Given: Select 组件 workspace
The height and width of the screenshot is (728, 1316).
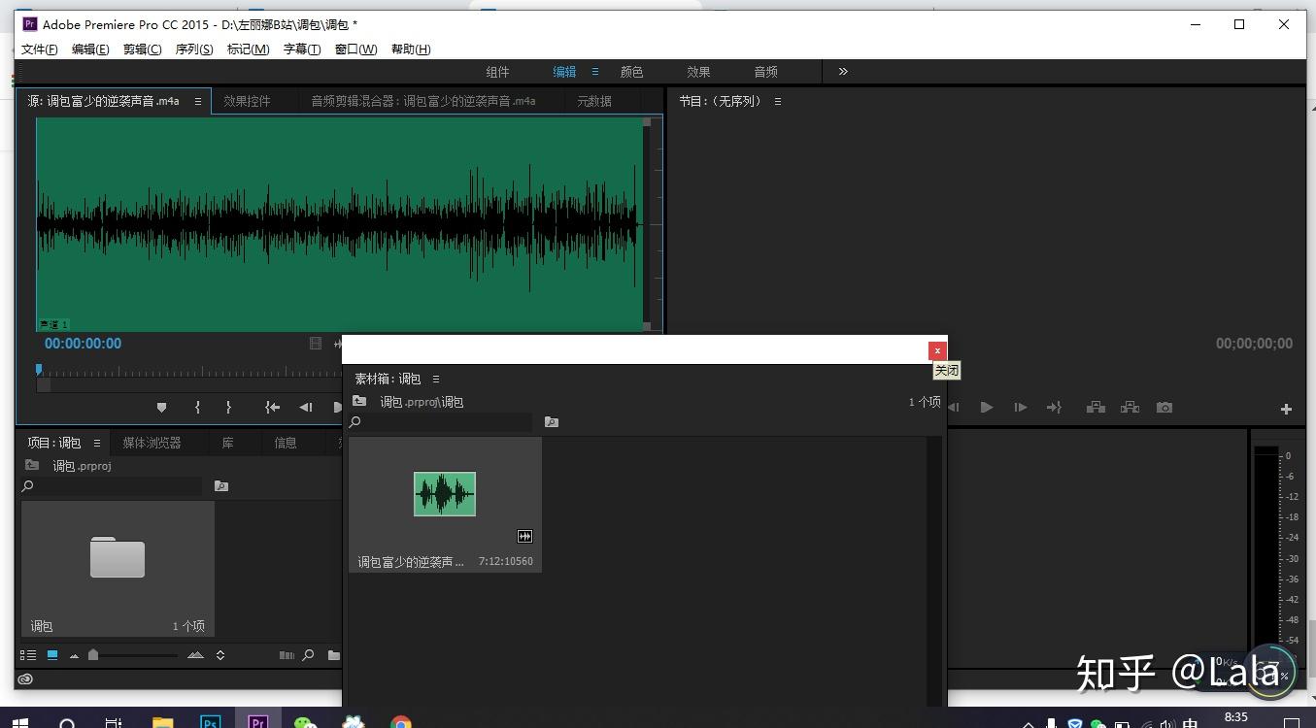Looking at the screenshot, I should (x=497, y=72).
